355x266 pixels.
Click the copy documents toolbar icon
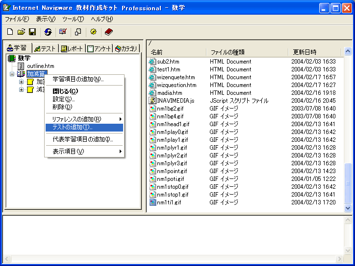(78, 32)
